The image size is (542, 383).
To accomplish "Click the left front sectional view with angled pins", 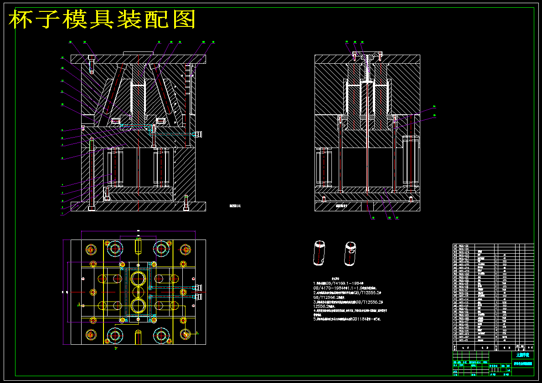I will (x=138, y=131).
